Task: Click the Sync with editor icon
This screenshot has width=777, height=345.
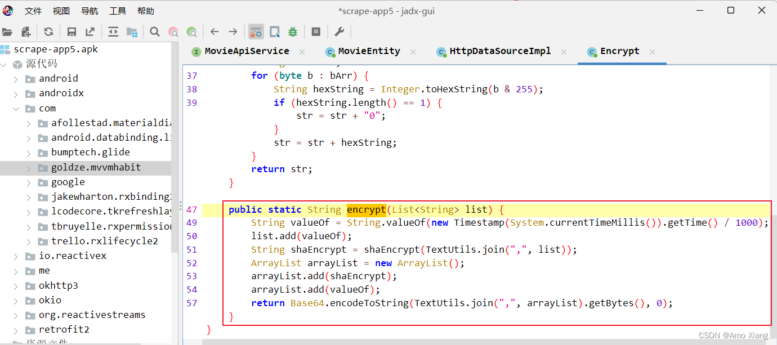Action: point(113,32)
